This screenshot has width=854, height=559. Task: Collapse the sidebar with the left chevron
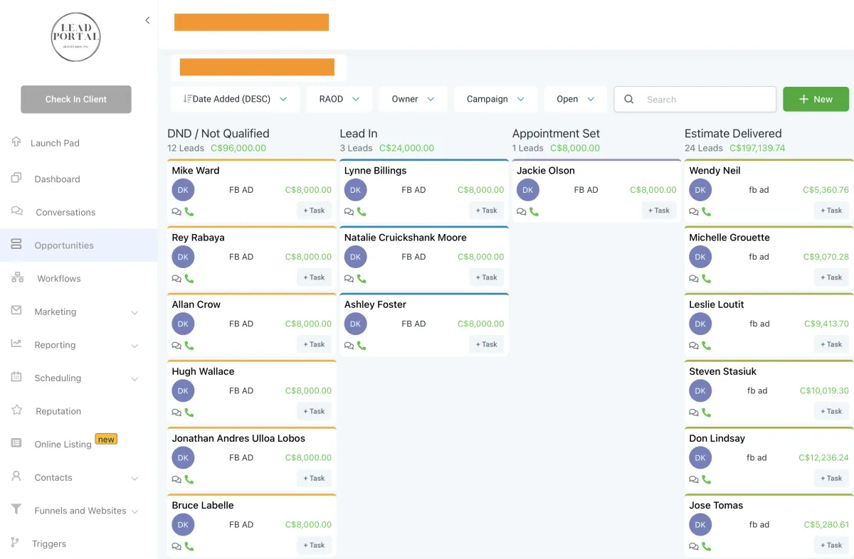(147, 21)
